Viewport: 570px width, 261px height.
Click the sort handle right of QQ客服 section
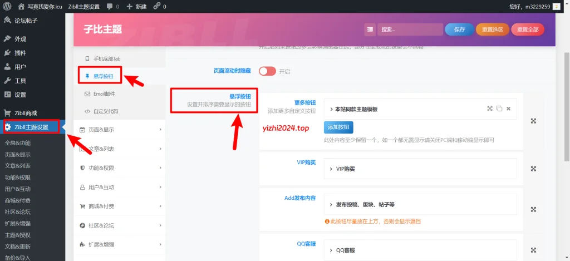click(x=533, y=250)
